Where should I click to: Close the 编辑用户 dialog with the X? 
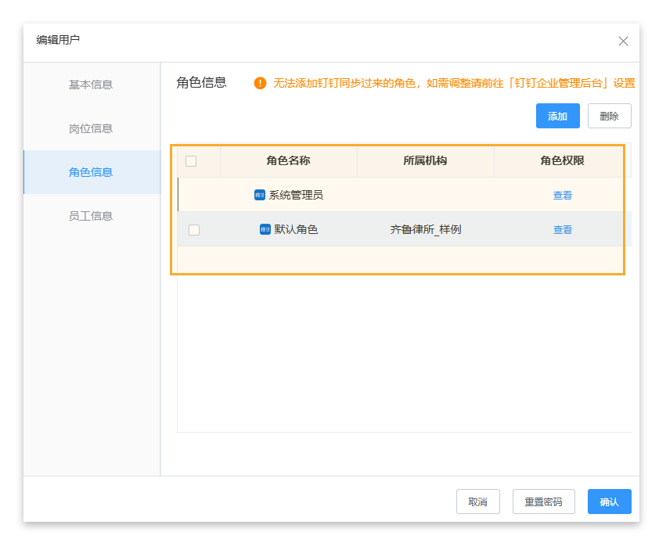pos(623,41)
